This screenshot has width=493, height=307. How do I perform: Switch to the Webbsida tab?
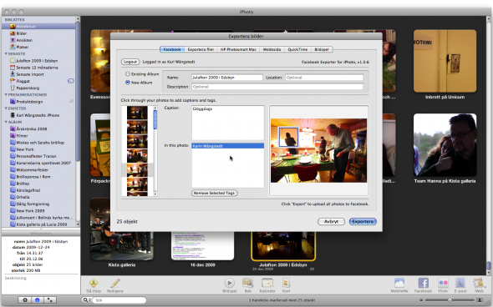coord(272,49)
